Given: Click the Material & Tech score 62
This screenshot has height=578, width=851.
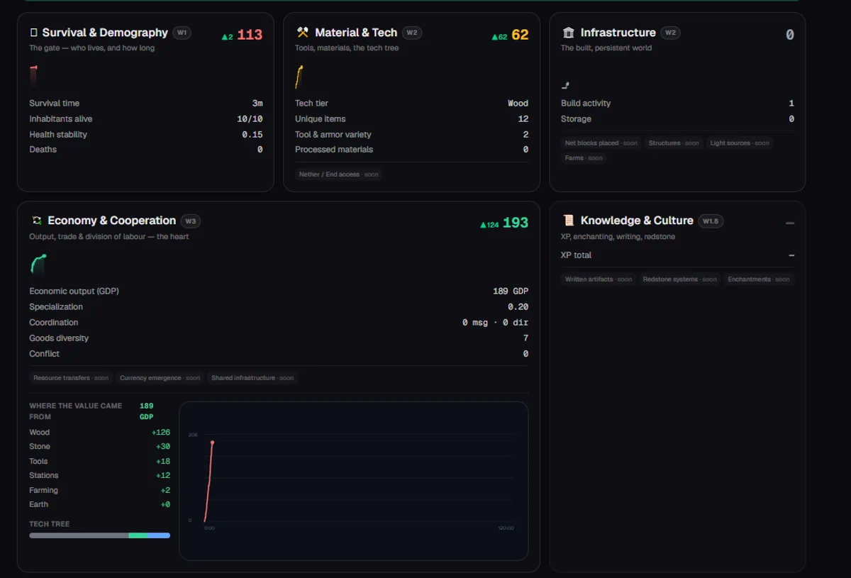Looking at the screenshot, I should coord(520,35).
